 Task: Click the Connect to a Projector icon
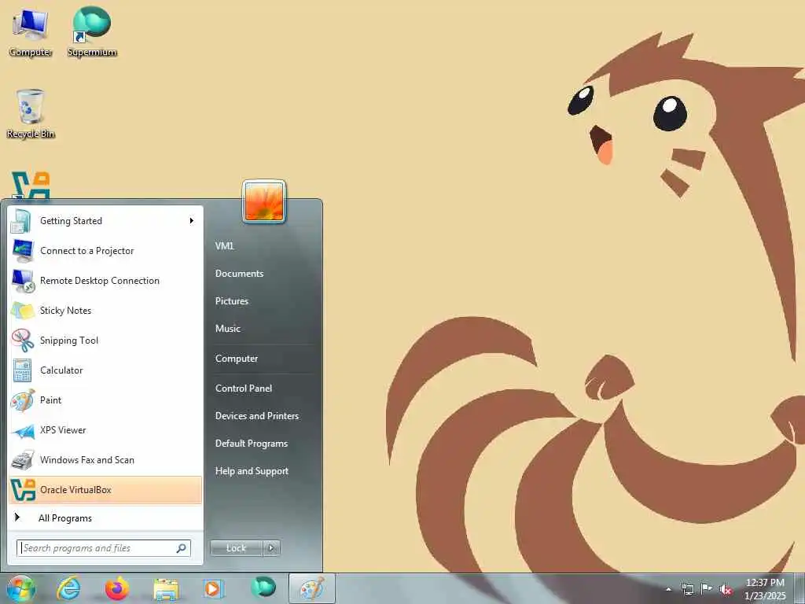(x=23, y=251)
